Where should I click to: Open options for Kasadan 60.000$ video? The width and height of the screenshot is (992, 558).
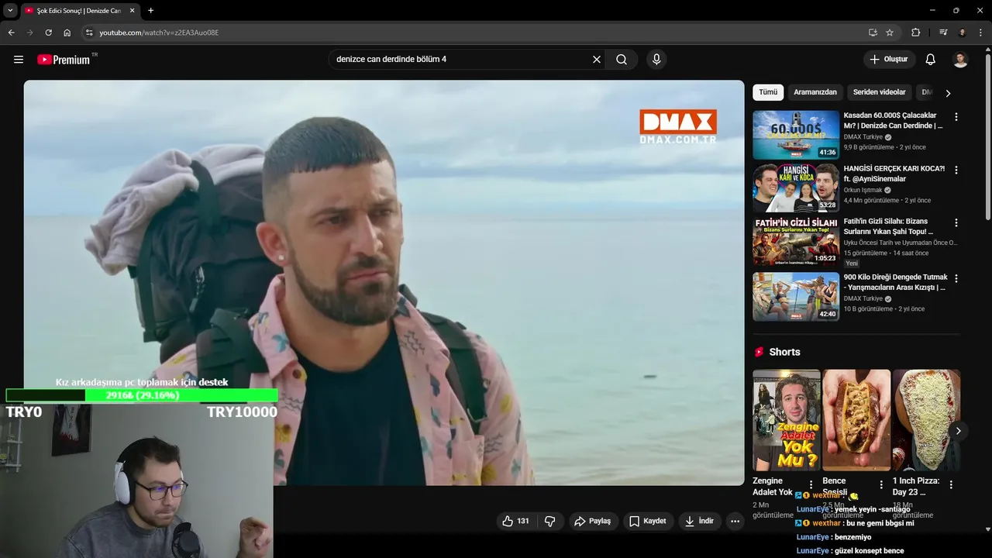click(956, 117)
